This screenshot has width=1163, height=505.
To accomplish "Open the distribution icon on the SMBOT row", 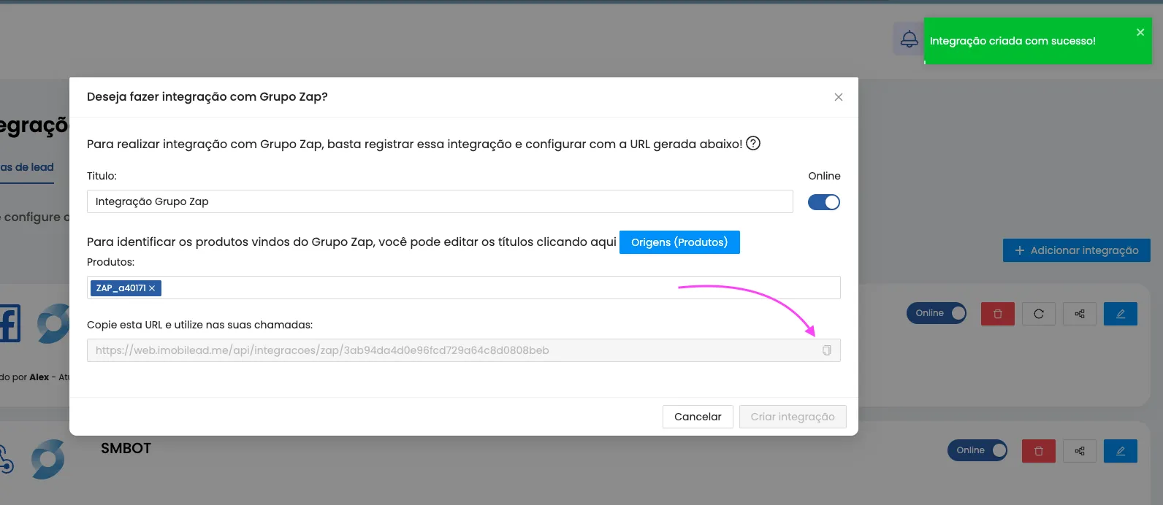I will point(1080,451).
